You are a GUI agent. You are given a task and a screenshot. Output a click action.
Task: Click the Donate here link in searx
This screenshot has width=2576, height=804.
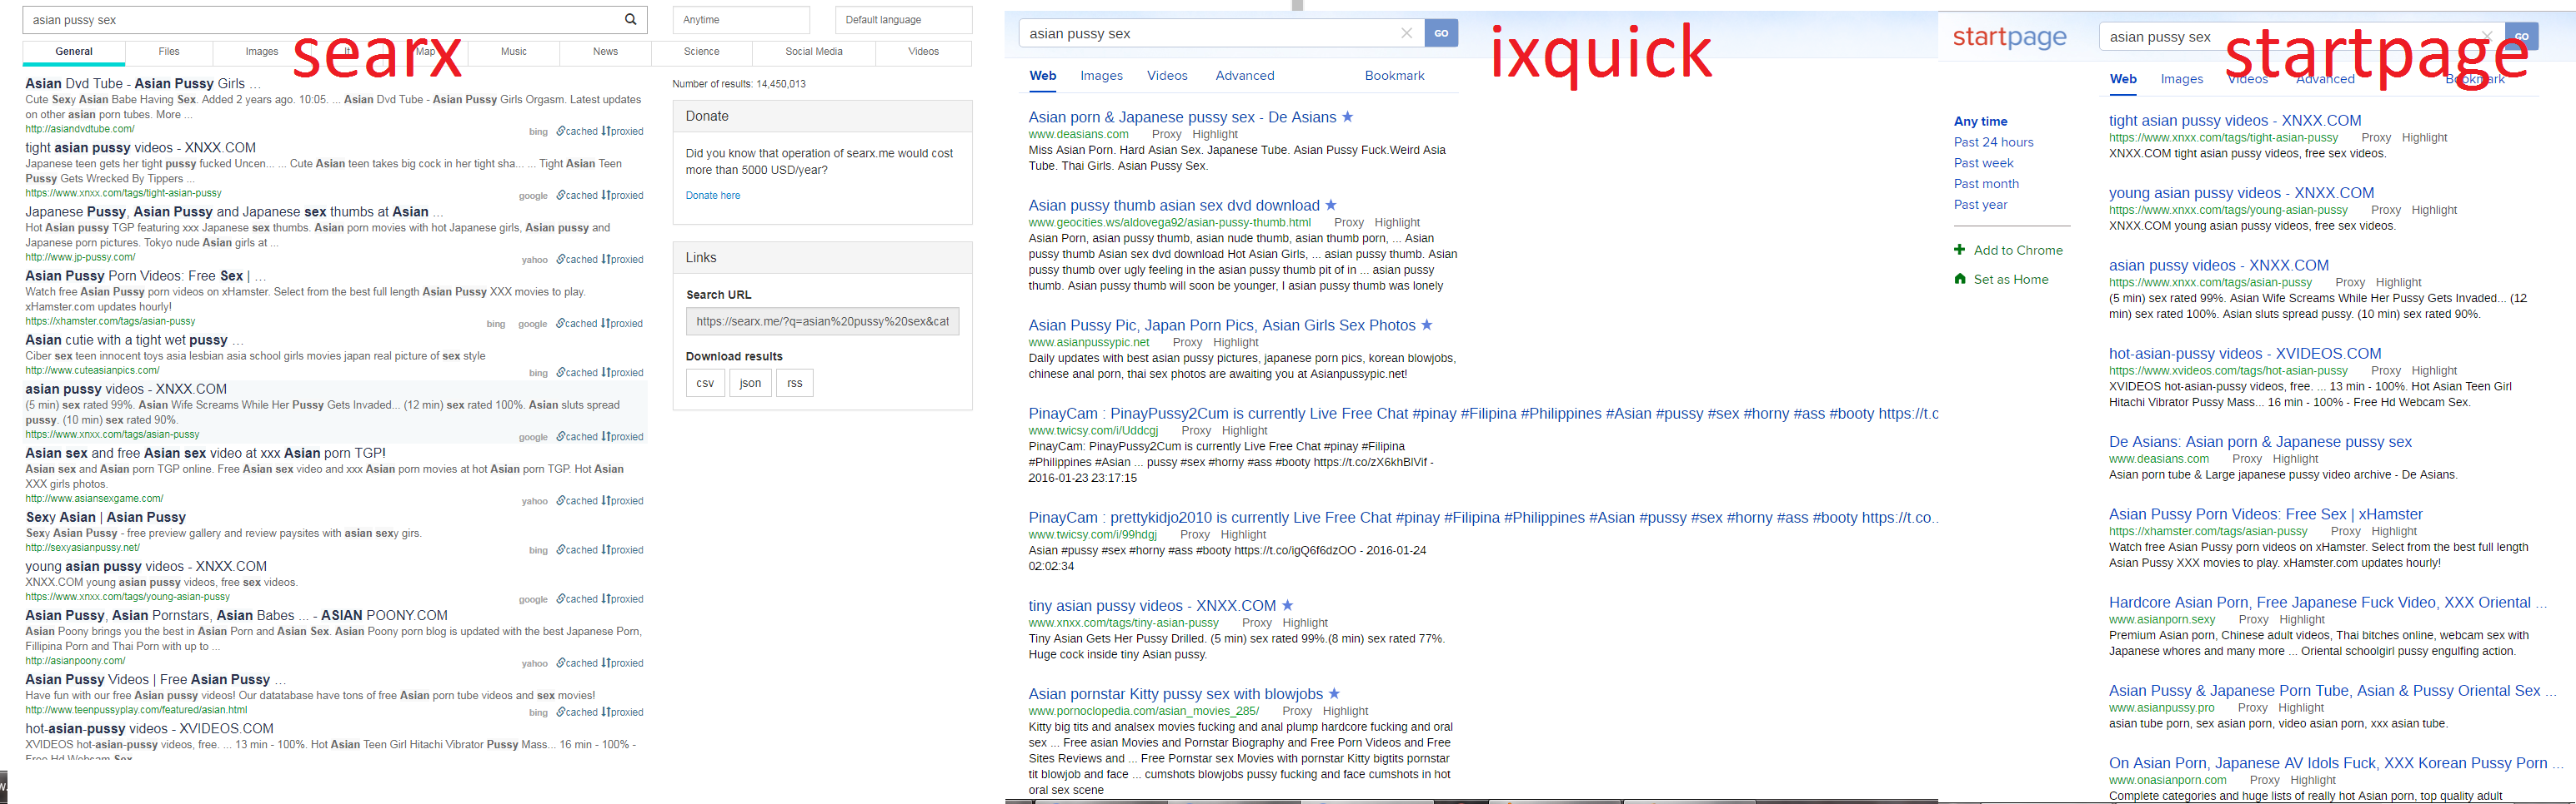tap(713, 196)
